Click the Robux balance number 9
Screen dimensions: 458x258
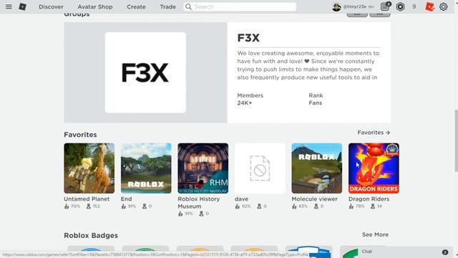[x=414, y=6]
